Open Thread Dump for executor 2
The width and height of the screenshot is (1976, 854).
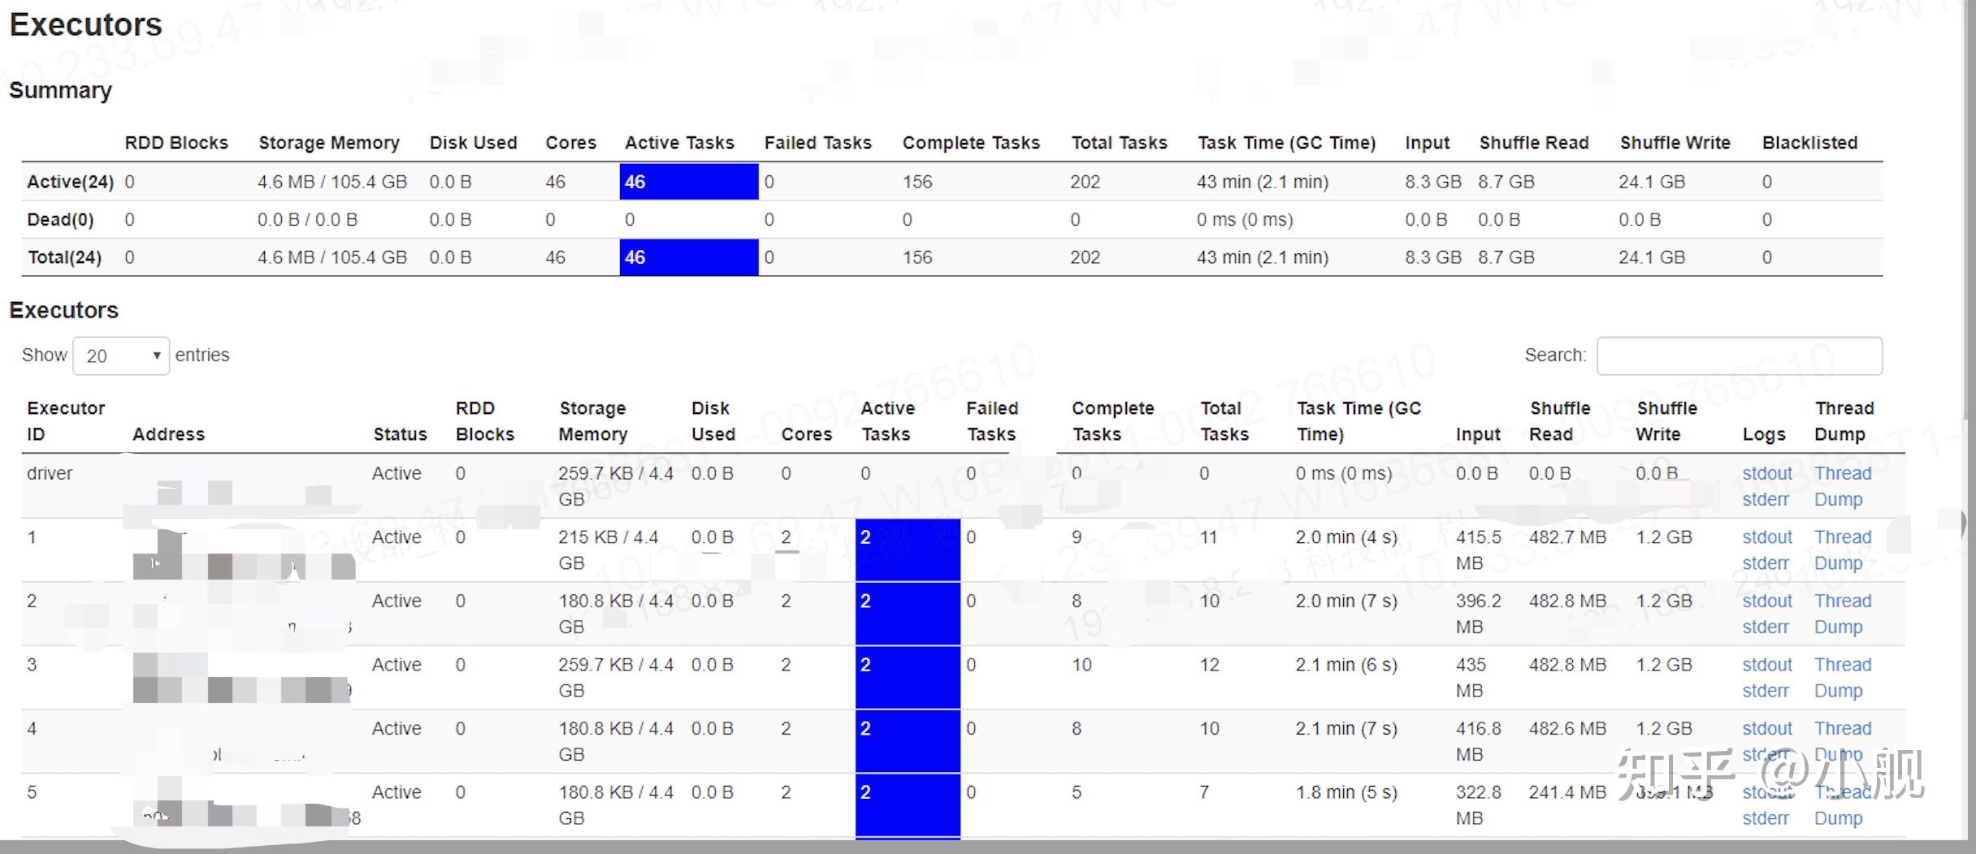(1842, 614)
